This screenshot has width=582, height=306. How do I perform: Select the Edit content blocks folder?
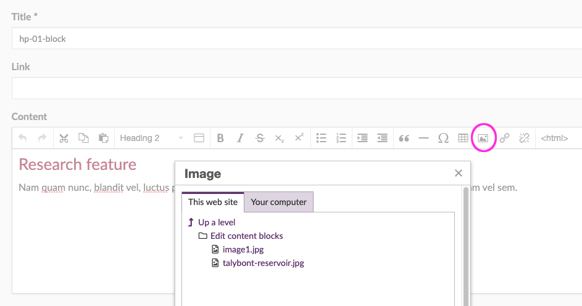246,236
